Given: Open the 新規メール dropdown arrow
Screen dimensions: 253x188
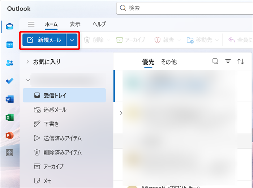Looking at the screenshot, I should click(72, 40).
